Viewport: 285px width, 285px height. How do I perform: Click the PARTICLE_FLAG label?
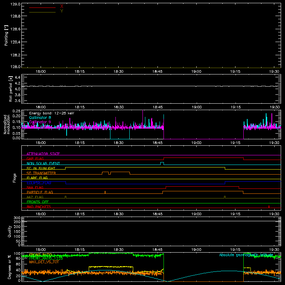coord(40,192)
